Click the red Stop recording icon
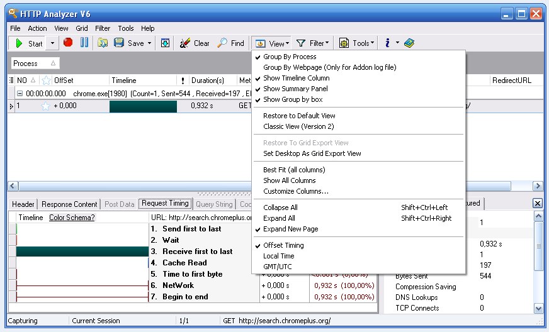549x332 pixels. coord(68,43)
